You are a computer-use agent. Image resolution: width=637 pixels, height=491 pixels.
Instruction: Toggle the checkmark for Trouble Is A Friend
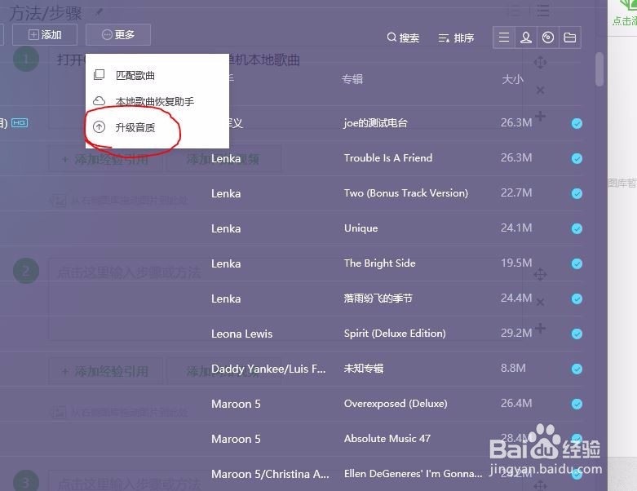(x=577, y=158)
